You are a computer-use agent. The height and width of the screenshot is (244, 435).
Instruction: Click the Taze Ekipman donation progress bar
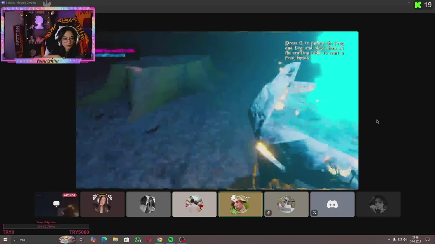pyautogui.click(x=46, y=227)
